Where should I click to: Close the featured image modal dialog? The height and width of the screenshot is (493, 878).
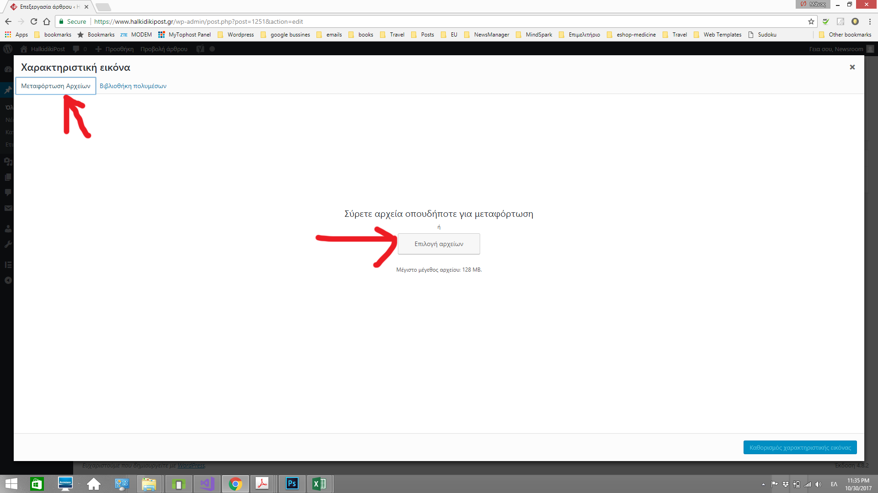(x=852, y=67)
